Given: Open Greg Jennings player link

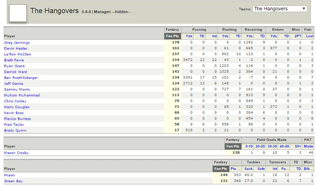Looking at the screenshot, I should [17, 43].
